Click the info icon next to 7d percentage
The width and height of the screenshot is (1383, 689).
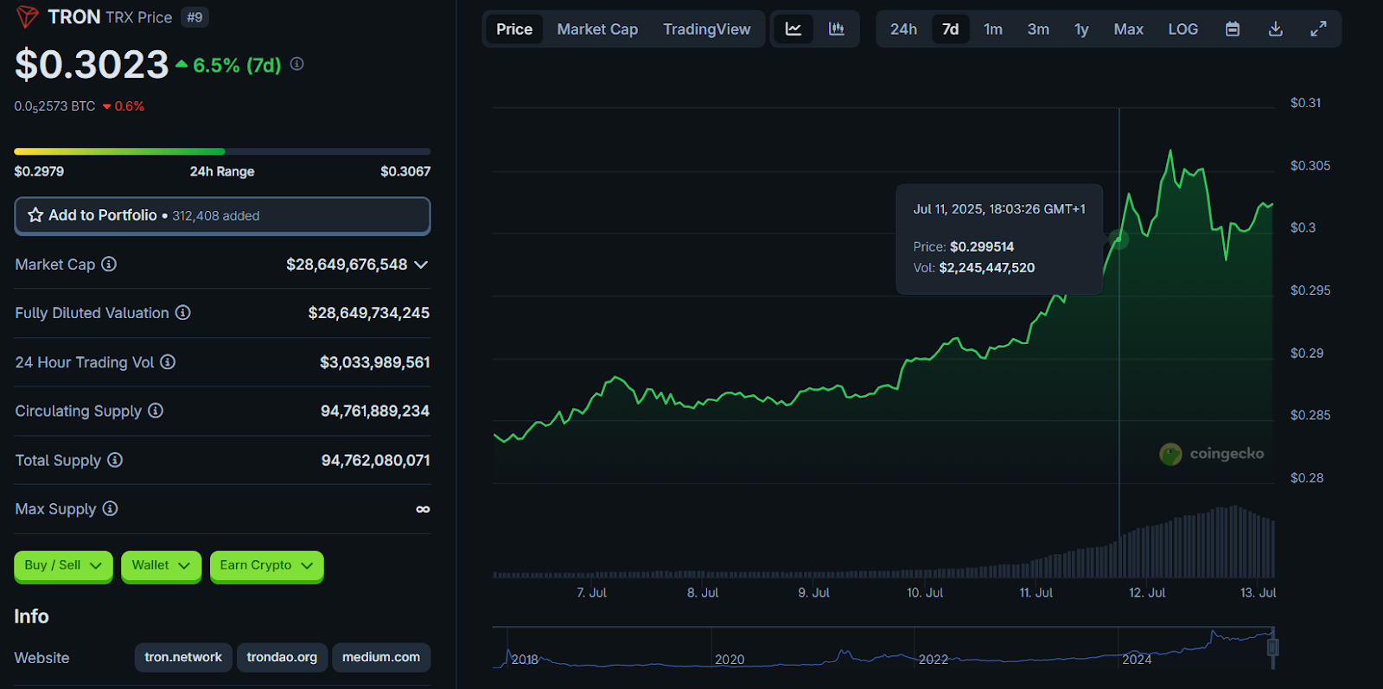297,64
